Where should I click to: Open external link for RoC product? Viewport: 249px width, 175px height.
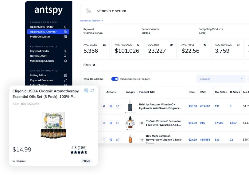[x=118, y=140]
